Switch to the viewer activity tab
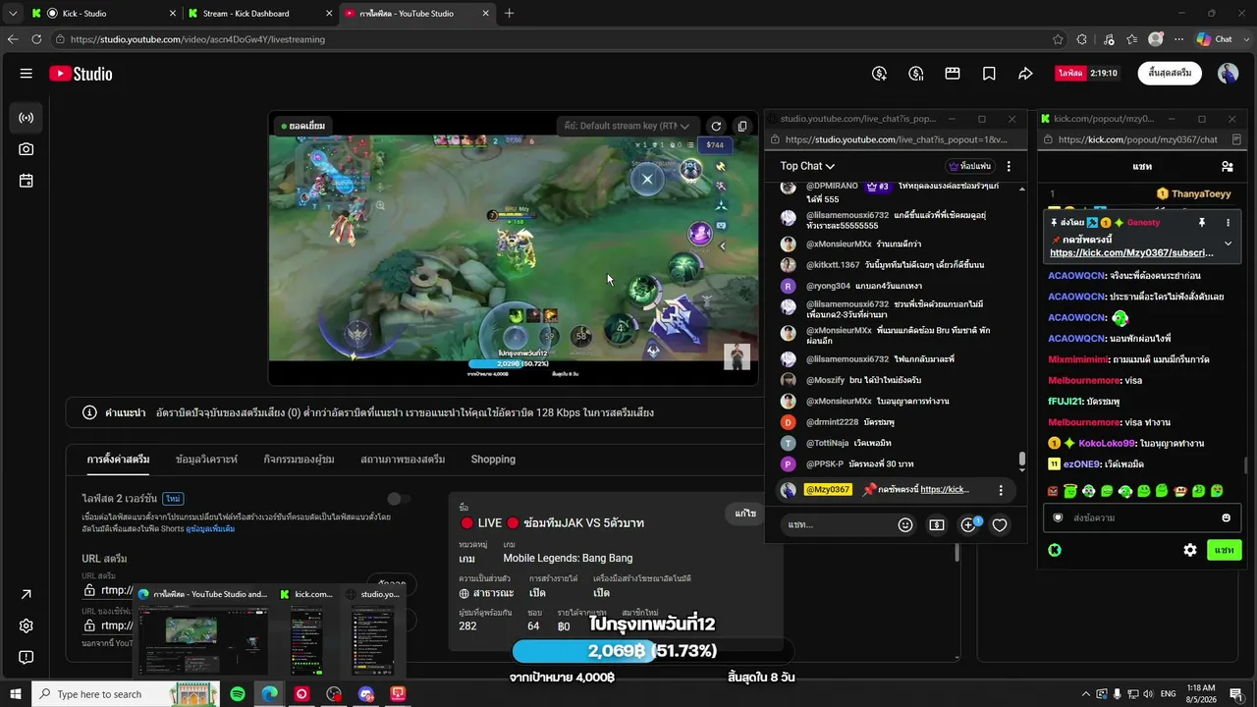This screenshot has width=1257, height=707. 299,460
